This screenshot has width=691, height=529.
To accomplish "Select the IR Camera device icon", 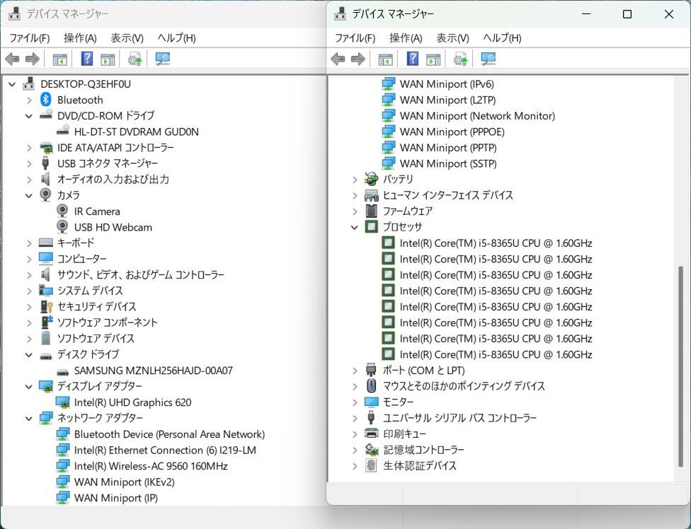I will pyautogui.click(x=62, y=211).
